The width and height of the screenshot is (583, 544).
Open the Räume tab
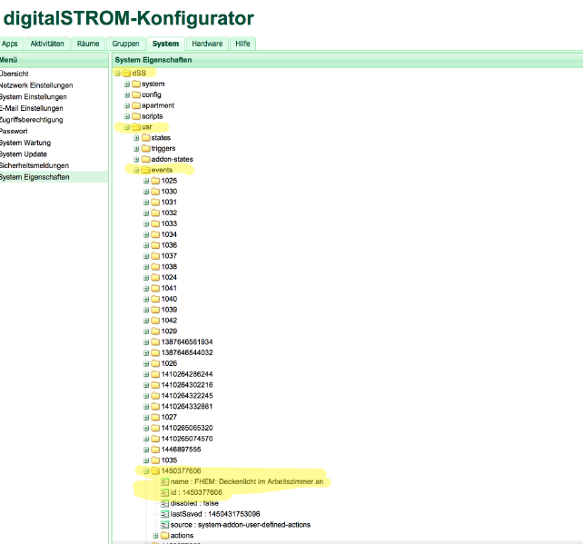(88, 44)
